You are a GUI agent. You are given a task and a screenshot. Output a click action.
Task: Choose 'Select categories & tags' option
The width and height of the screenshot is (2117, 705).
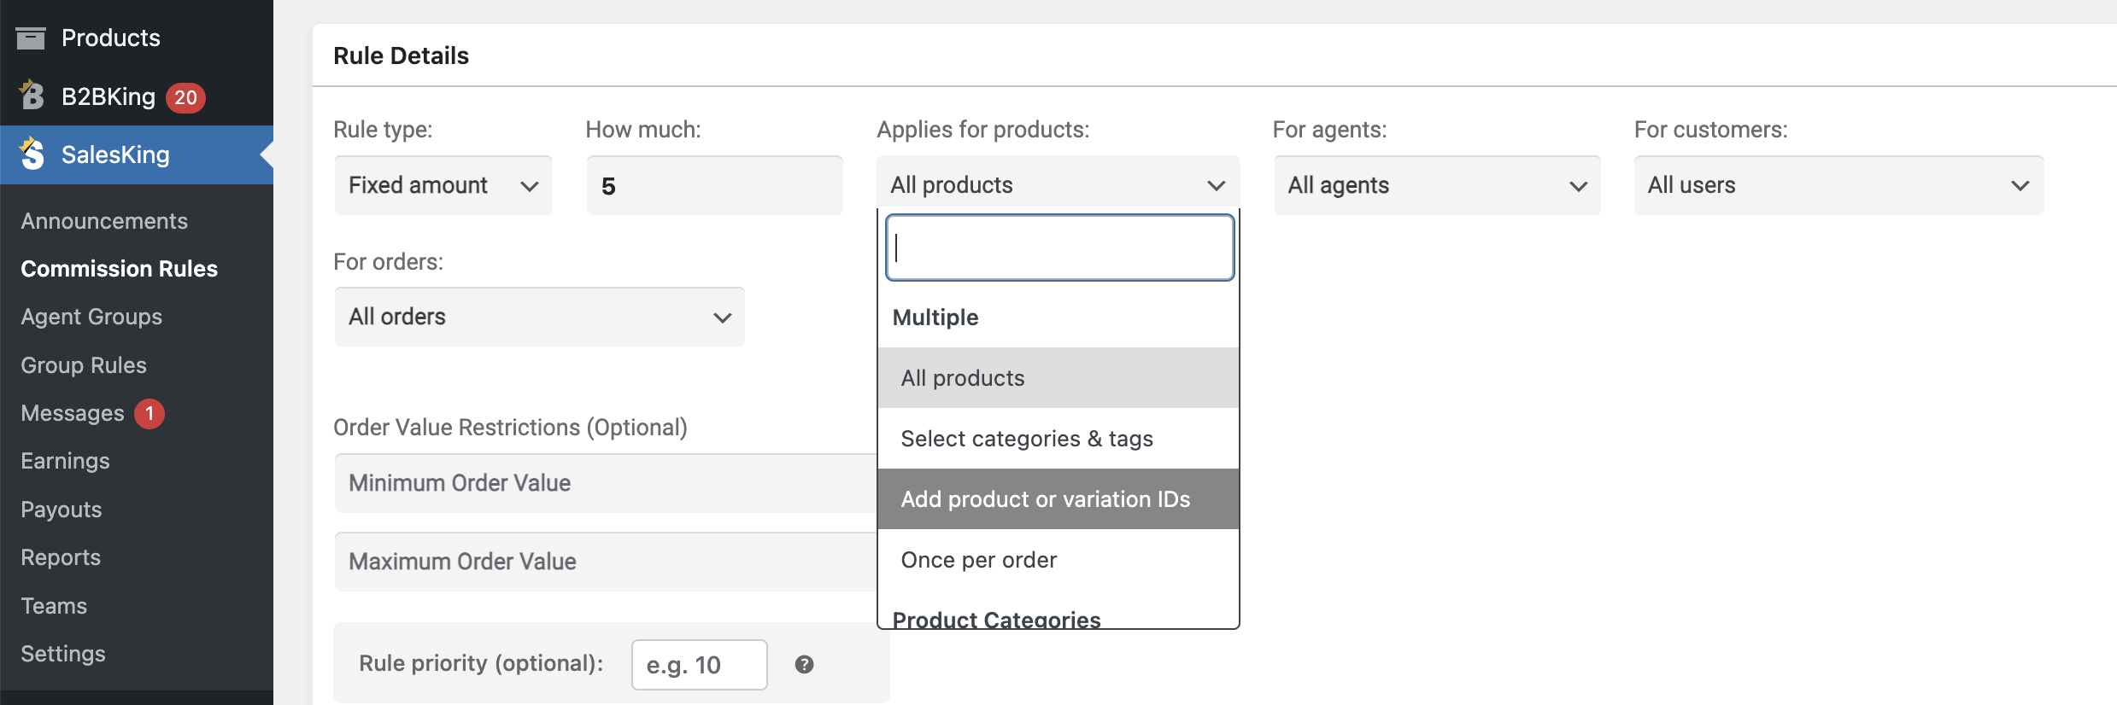1058,439
